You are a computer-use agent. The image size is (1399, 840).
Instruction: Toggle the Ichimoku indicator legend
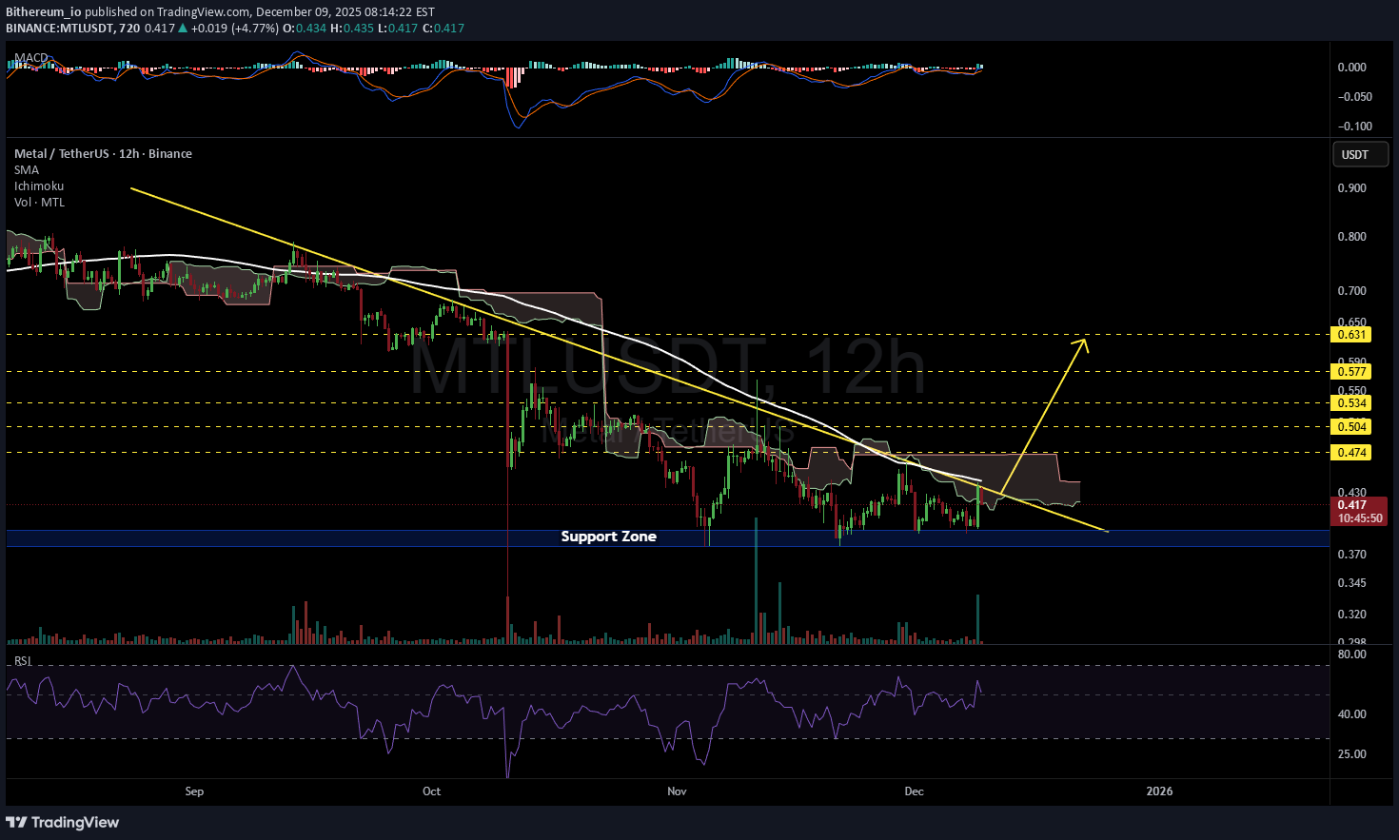pos(39,186)
